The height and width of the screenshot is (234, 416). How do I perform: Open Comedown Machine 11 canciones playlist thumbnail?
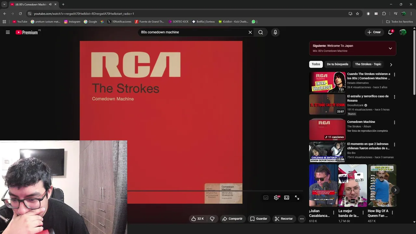pos(327,129)
